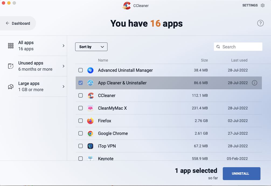
Task: Click the Firefox app icon
Action: coord(91,121)
